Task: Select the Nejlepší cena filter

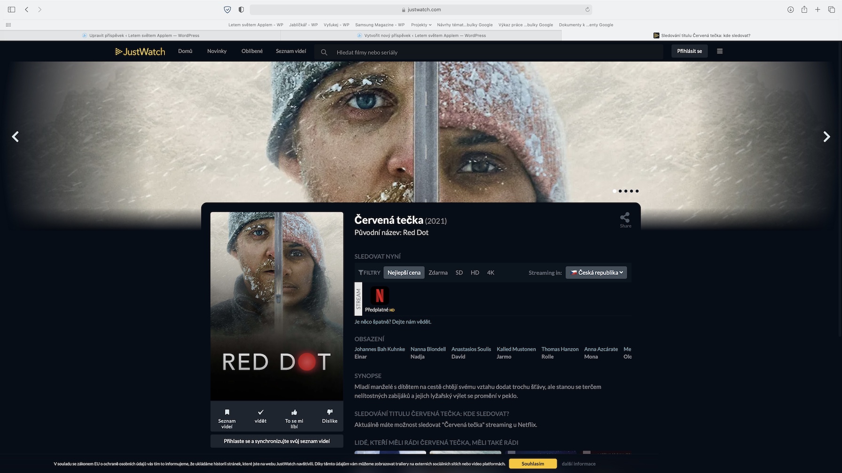Action: pos(404,273)
